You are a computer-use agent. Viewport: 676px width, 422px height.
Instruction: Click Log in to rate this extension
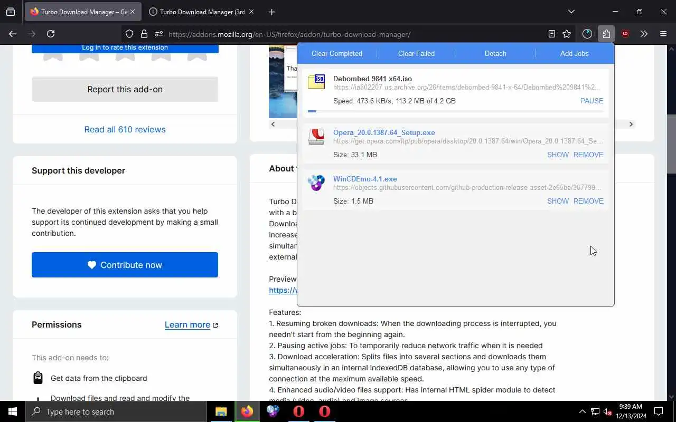(x=125, y=47)
